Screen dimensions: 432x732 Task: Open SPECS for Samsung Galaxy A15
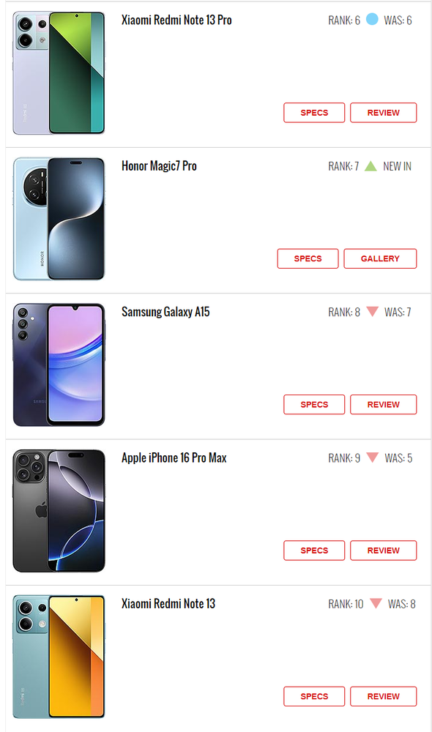coord(314,404)
